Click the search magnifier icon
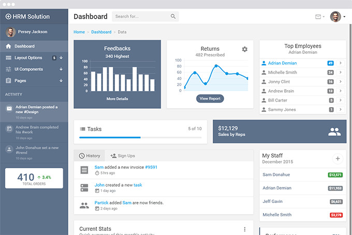Screen dimensions: 352x235 [x=173, y=17]
